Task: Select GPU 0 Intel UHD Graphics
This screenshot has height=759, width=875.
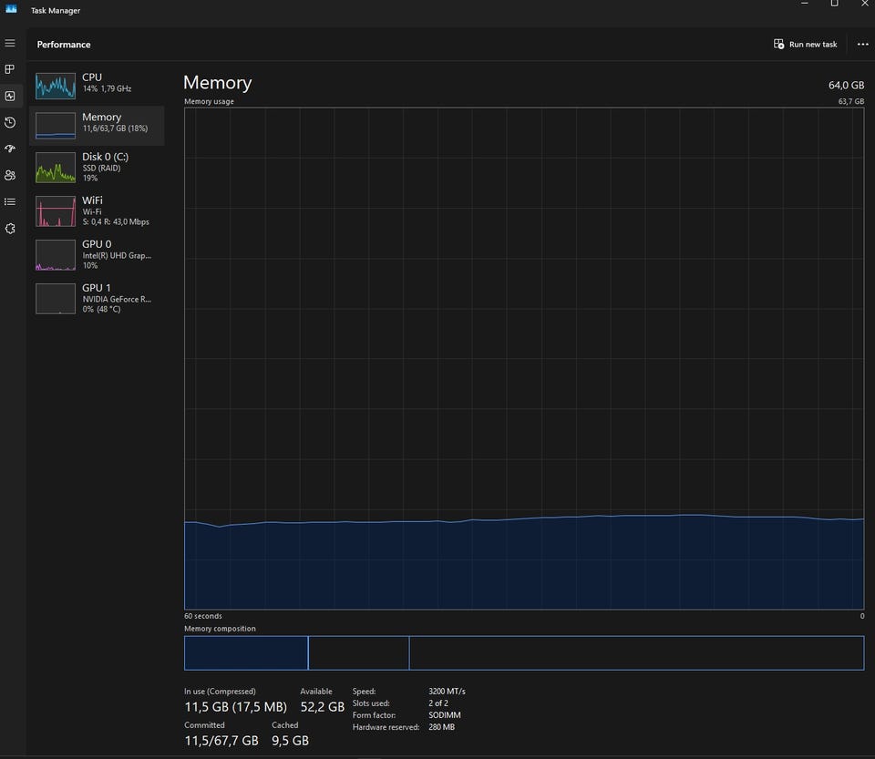Action: [97, 254]
